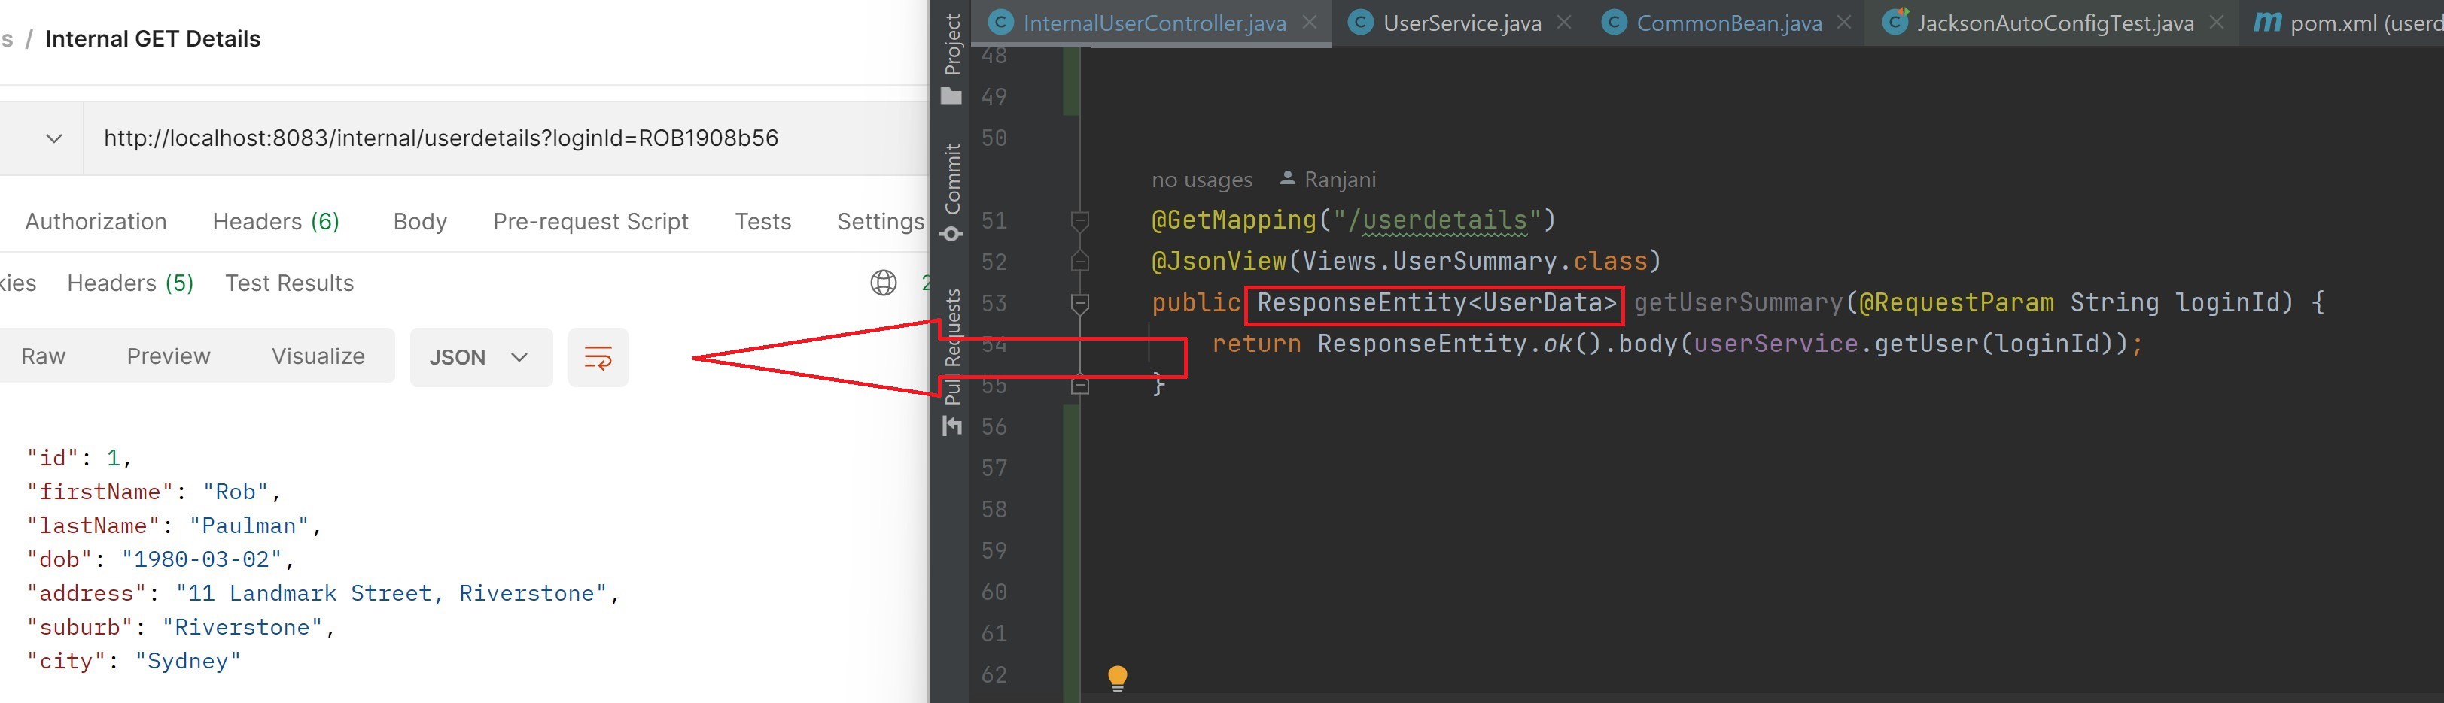Click the yellow light bulb intention icon
Image resolution: width=2444 pixels, height=703 pixels.
click(1118, 677)
